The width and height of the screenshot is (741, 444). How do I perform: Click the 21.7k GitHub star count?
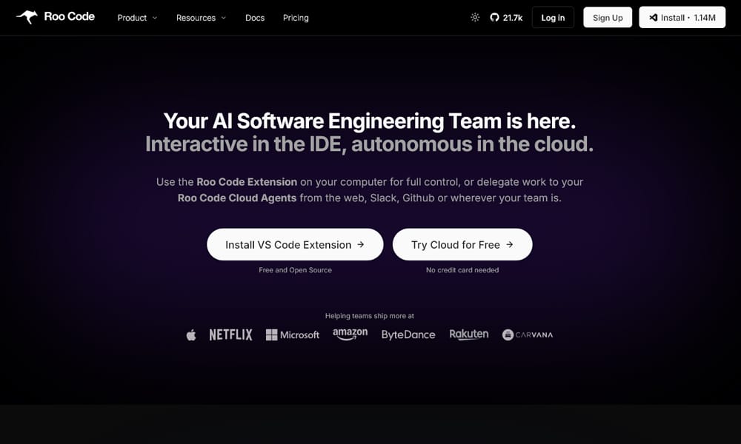tap(511, 17)
